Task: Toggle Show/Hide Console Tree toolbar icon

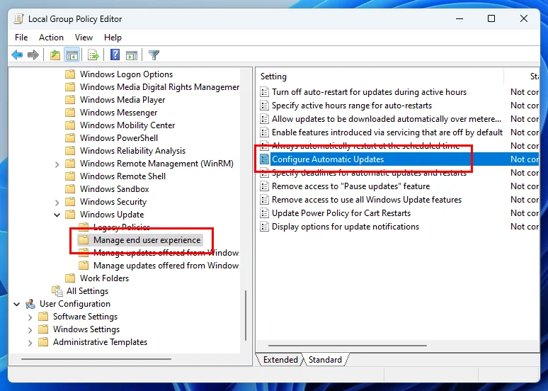Action: click(72, 55)
